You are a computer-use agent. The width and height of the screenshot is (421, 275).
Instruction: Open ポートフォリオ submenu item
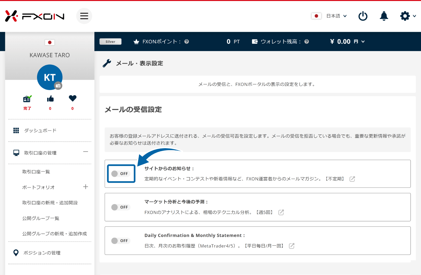38,187
